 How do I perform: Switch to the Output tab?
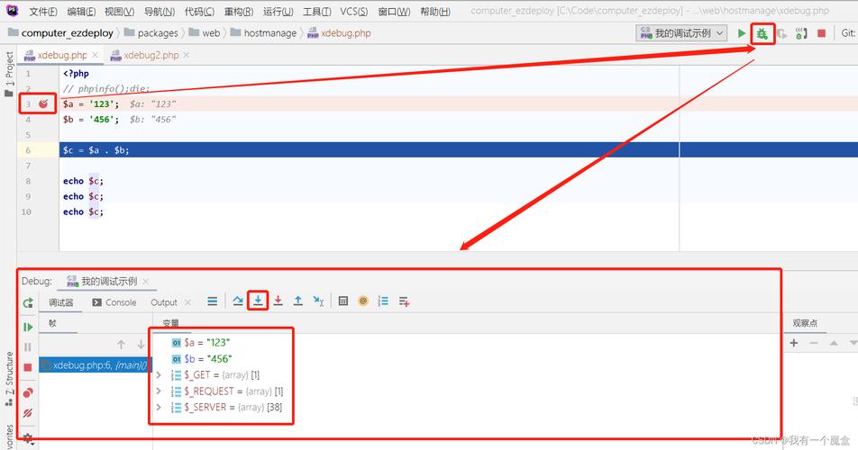tap(164, 302)
